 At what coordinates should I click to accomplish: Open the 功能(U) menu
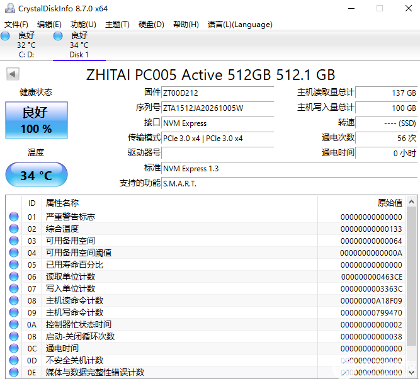click(83, 25)
